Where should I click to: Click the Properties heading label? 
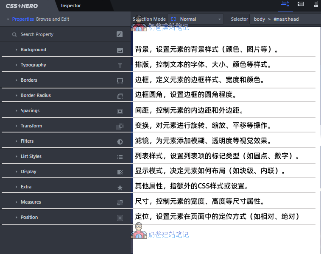tap(23, 19)
